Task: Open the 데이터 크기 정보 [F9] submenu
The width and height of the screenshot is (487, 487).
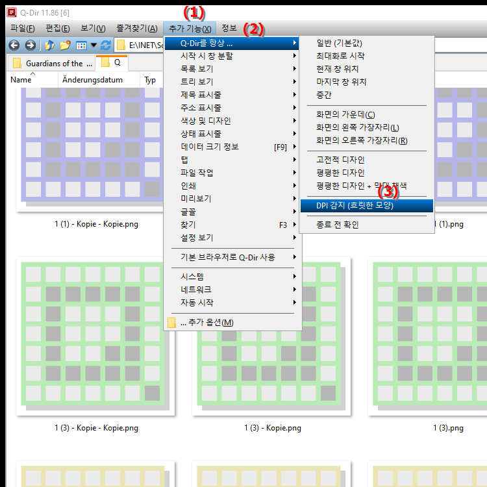Action: [x=232, y=147]
